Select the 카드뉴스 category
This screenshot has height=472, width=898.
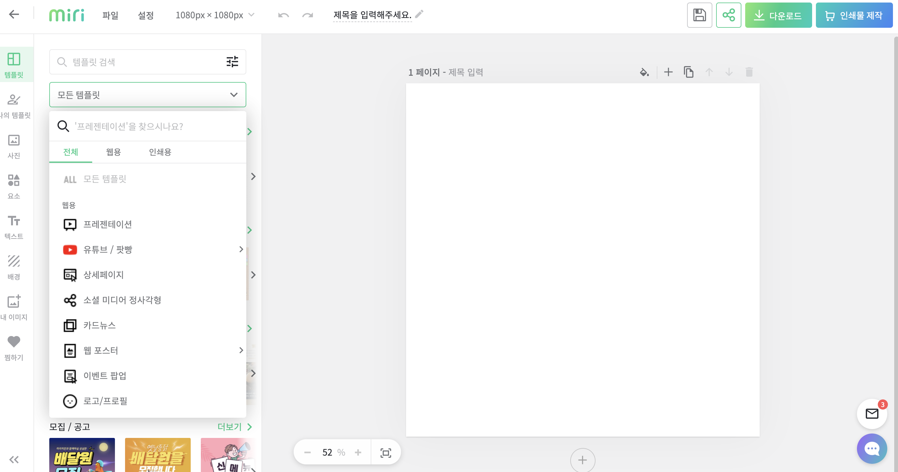(x=147, y=325)
